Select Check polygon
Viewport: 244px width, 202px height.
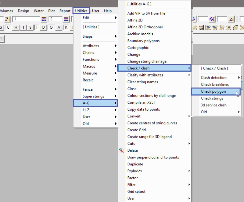pos(216,91)
